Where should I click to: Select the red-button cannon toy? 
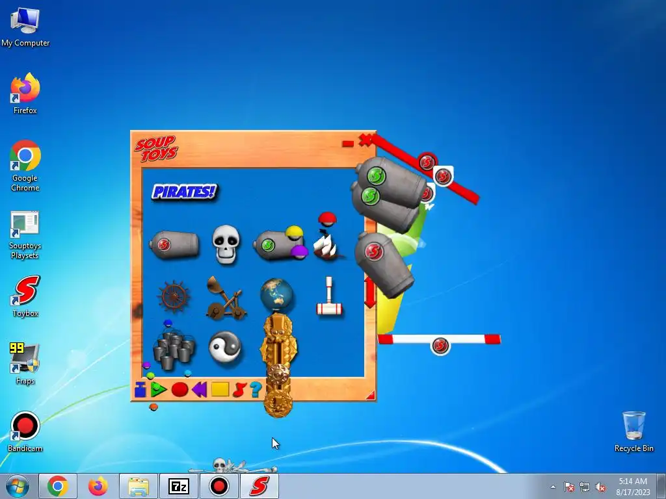coord(174,244)
